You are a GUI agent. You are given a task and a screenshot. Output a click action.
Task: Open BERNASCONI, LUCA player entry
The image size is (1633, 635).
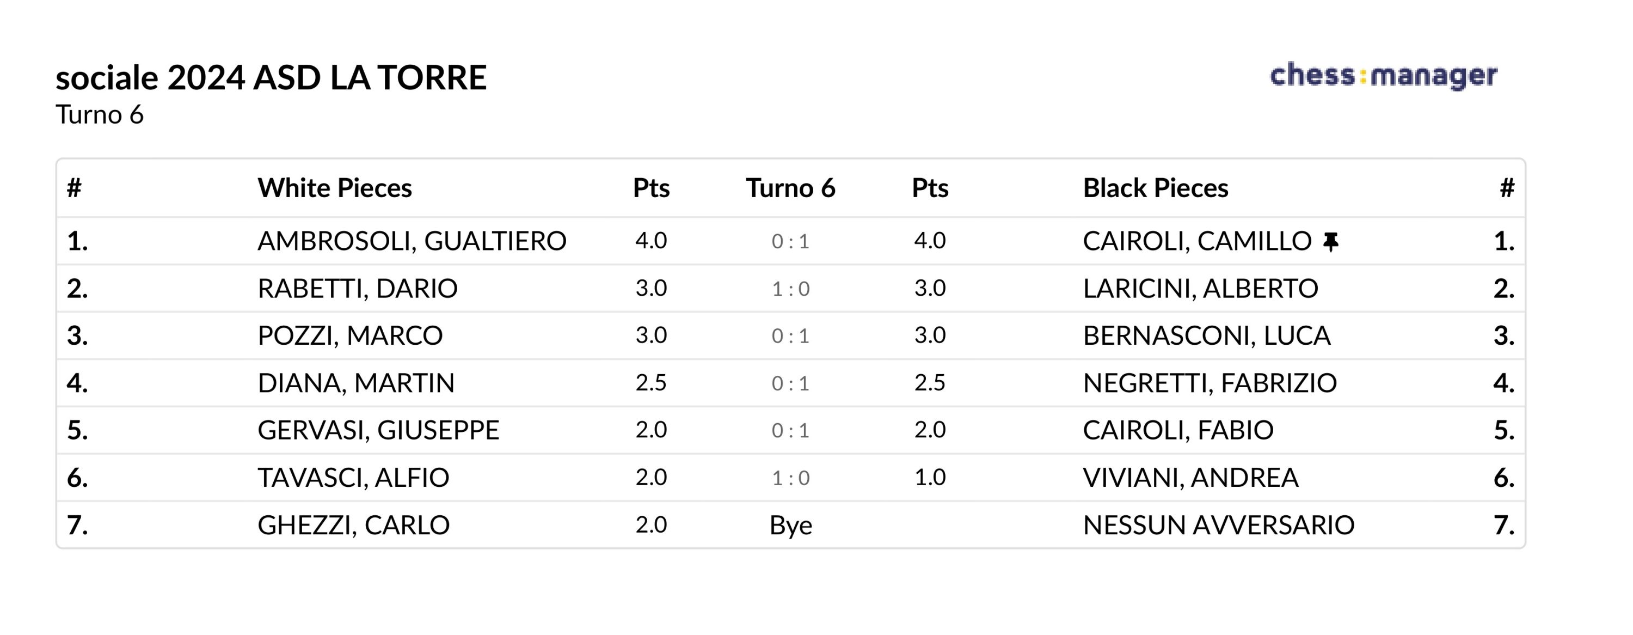1206,335
